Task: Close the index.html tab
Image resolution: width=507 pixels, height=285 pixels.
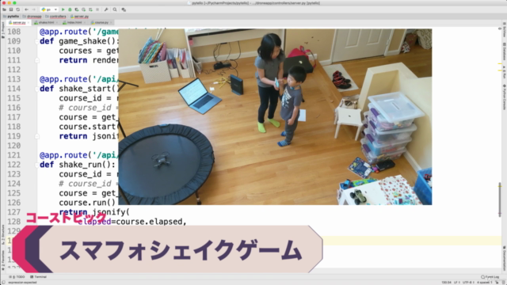Action: point(85,23)
